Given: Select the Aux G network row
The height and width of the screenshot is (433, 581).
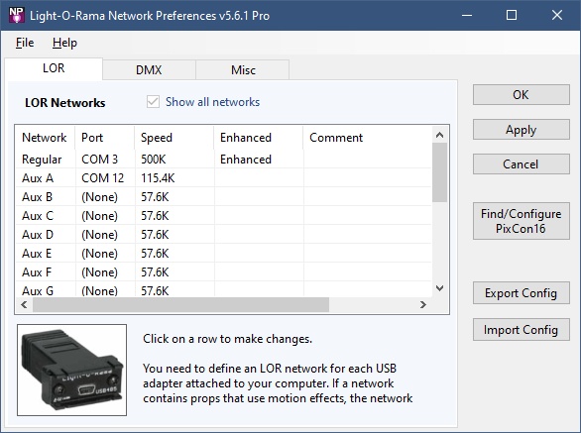Looking at the screenshot, I should 224,289.
